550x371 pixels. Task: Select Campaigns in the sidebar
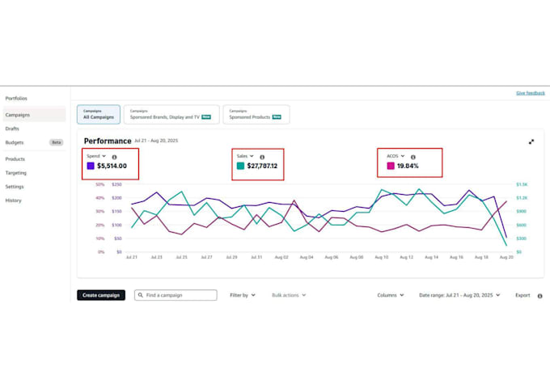[x=34, y=115]
